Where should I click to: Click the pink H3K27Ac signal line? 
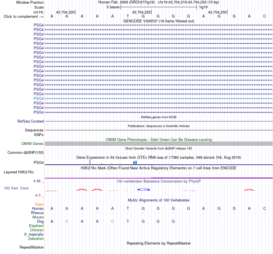tap(159, 178)
